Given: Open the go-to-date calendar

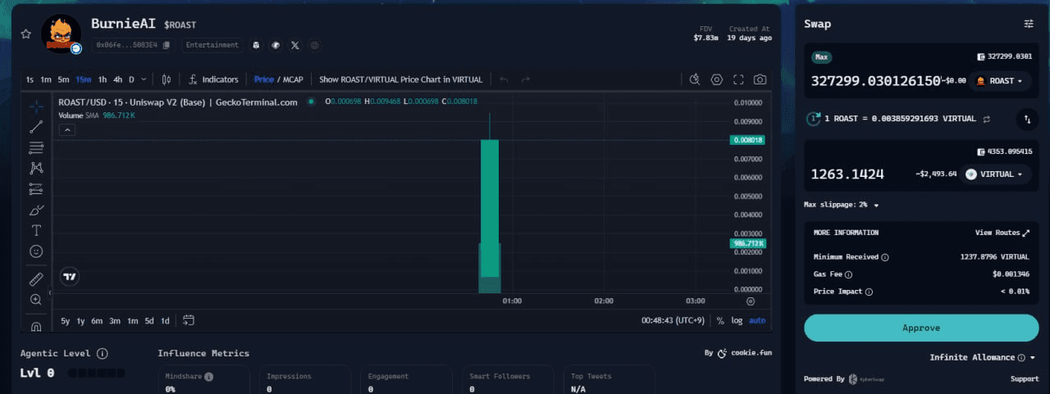Looking at the screenshot, I should tap(189, 320).
